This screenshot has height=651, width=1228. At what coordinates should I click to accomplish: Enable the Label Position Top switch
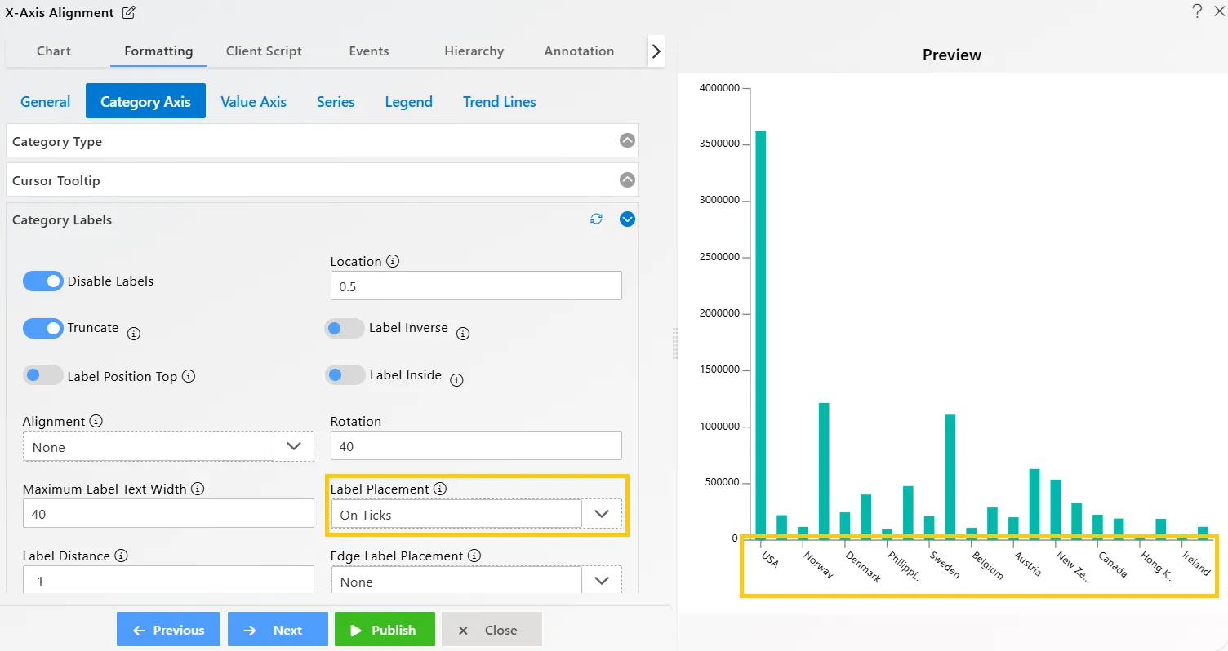click(43, 375)
